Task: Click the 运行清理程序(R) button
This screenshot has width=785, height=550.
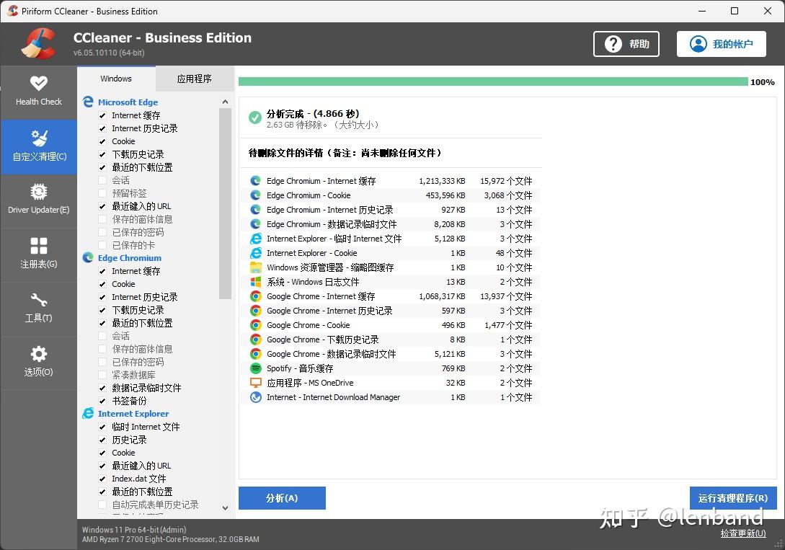Action: click(x=733, y=498)
